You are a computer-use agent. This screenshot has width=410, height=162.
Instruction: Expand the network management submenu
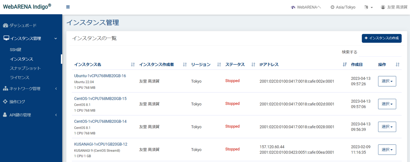pyautogui.click(x=56, y=89)
